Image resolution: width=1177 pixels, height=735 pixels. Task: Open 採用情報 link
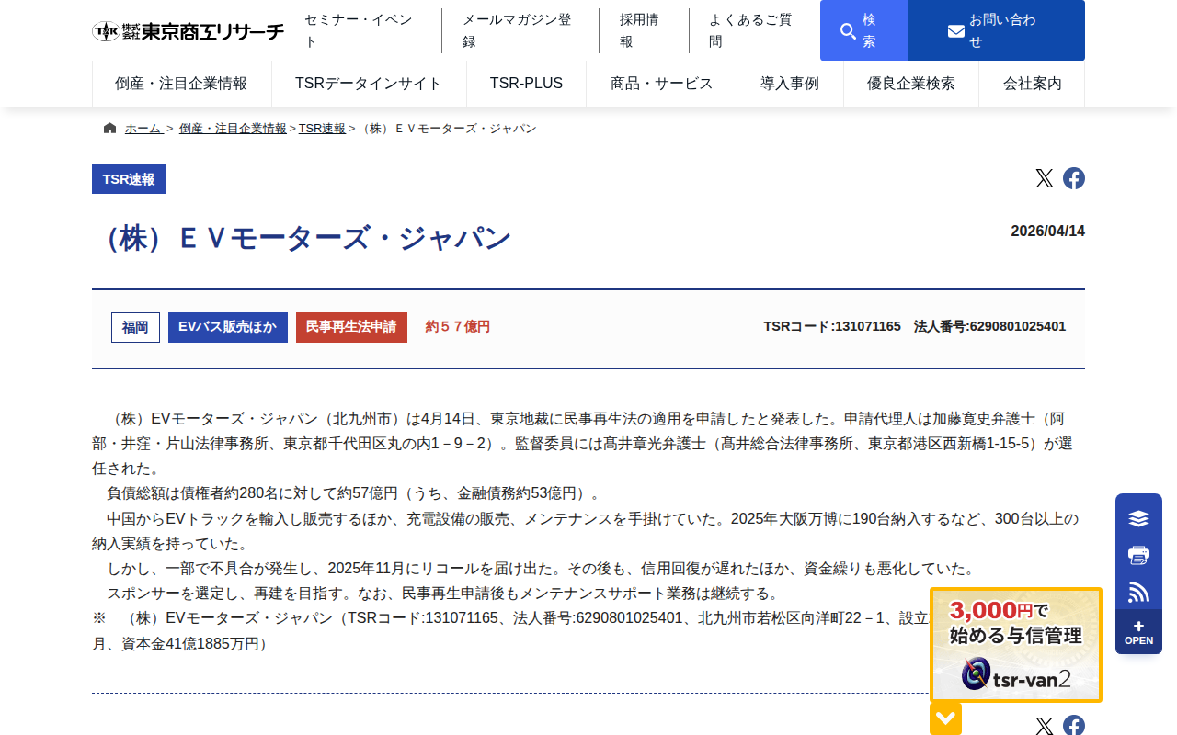point(643,30)
